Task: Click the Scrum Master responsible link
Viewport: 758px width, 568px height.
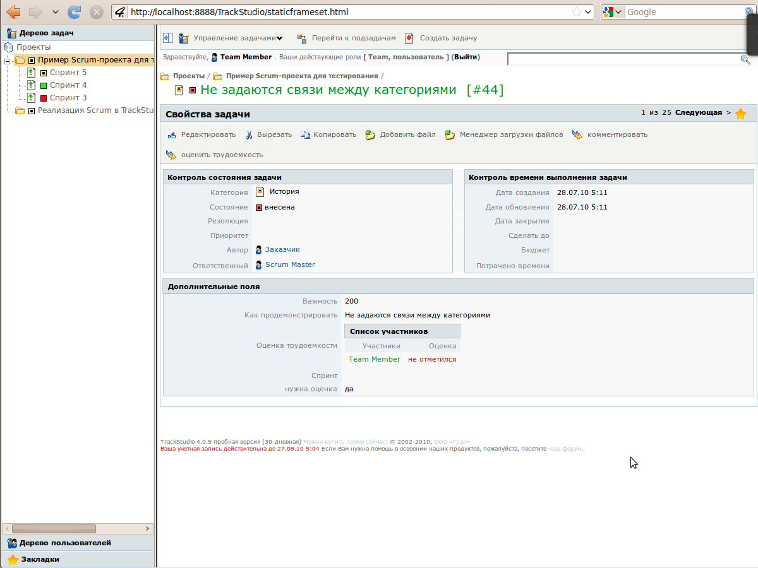Action: coord(290,265)
